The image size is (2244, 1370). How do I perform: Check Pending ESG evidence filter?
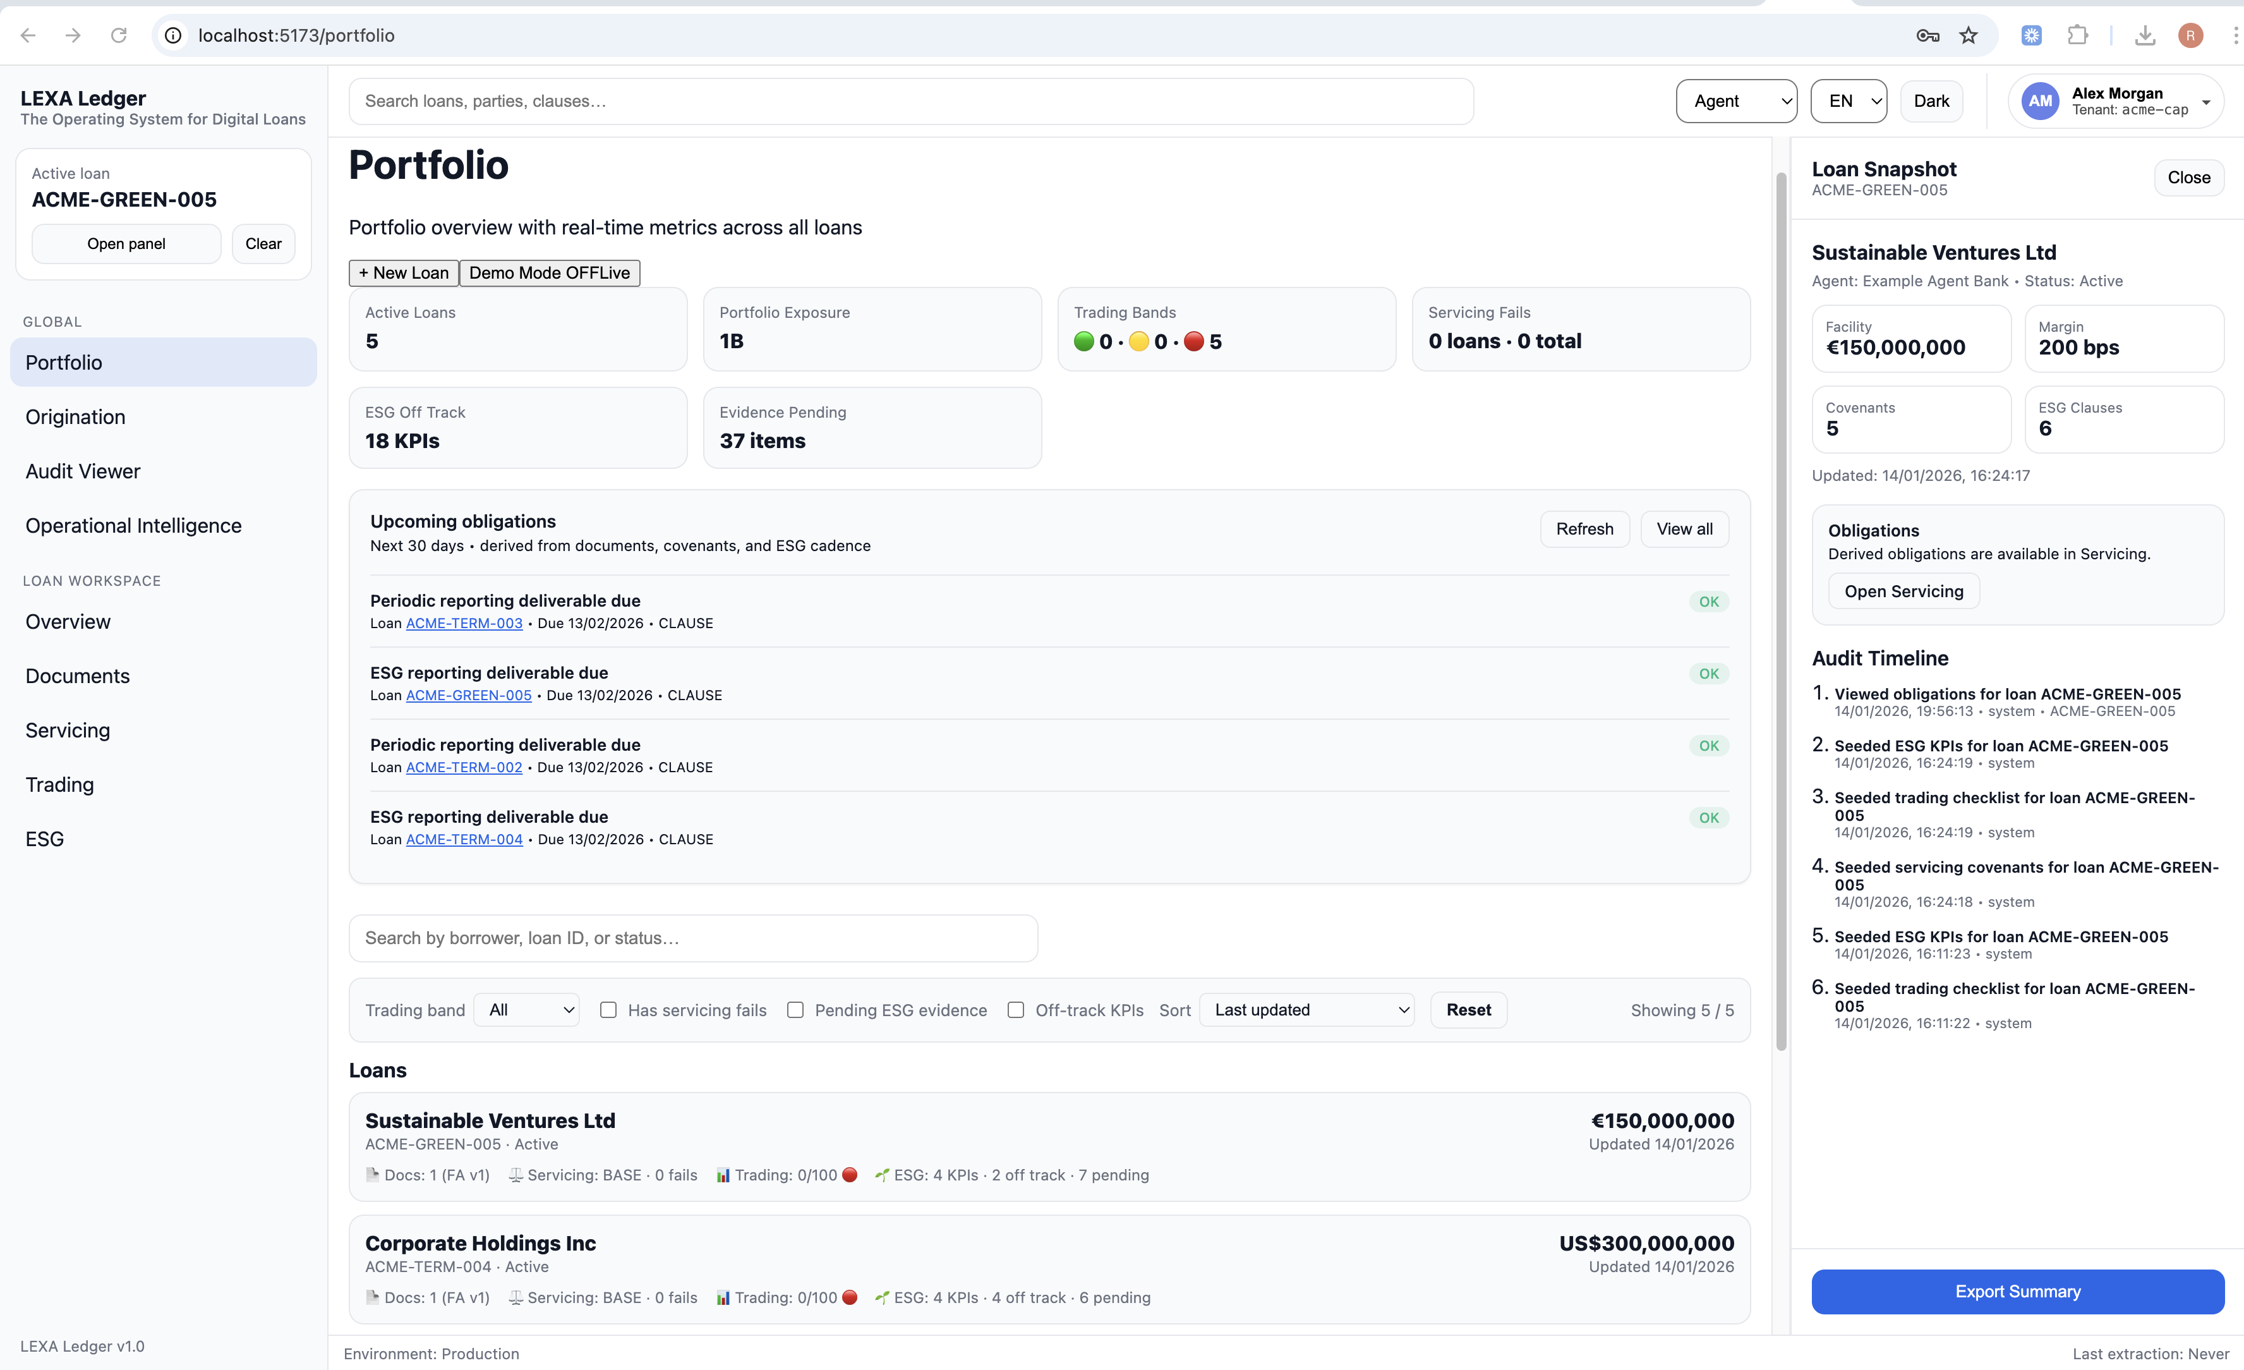(x=795, y=1010)
